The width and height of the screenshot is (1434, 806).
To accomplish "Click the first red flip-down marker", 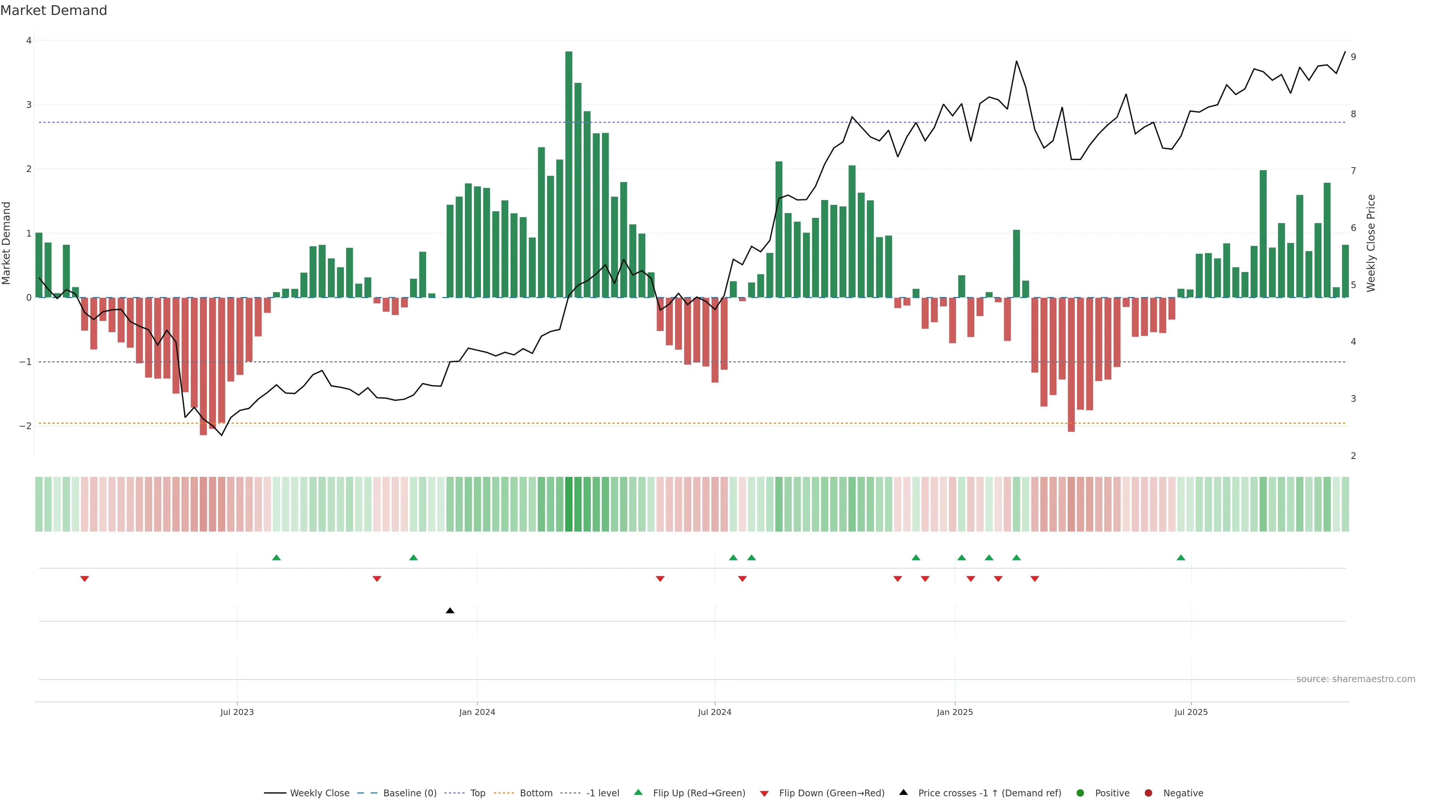I will [x=85, y=579].
